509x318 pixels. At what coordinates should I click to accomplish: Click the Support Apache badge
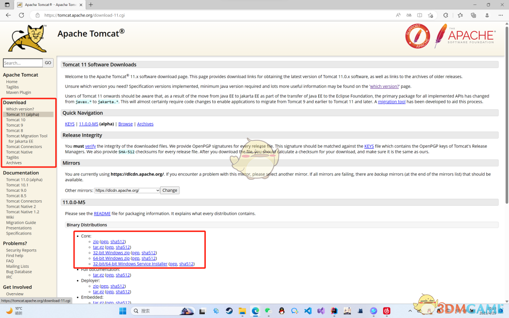[418, 36]
